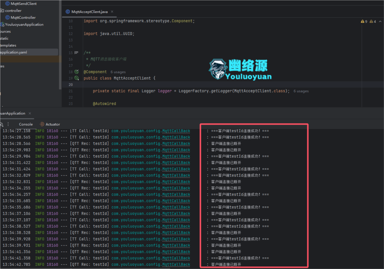
Task: Click the @Component annotation on line 18
Action: tap(95, 72)
